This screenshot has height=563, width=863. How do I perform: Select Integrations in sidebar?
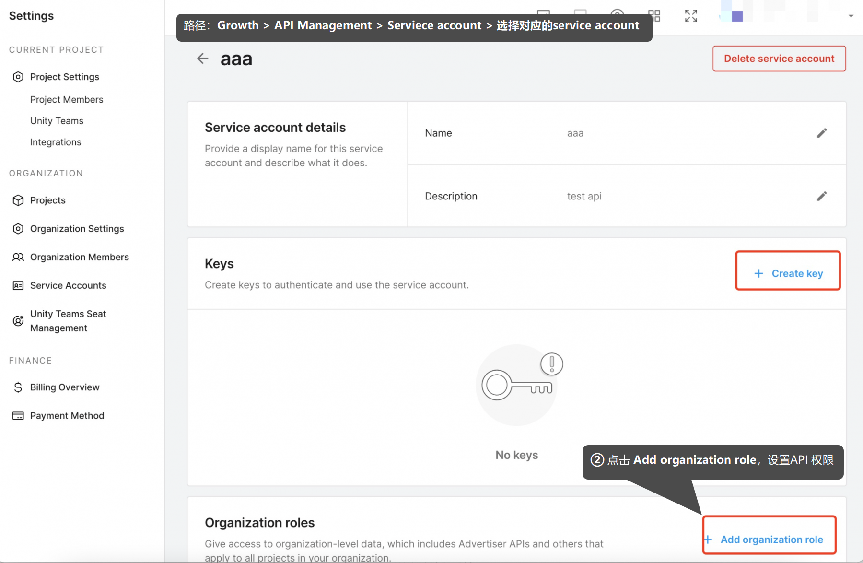click(56, 142)
